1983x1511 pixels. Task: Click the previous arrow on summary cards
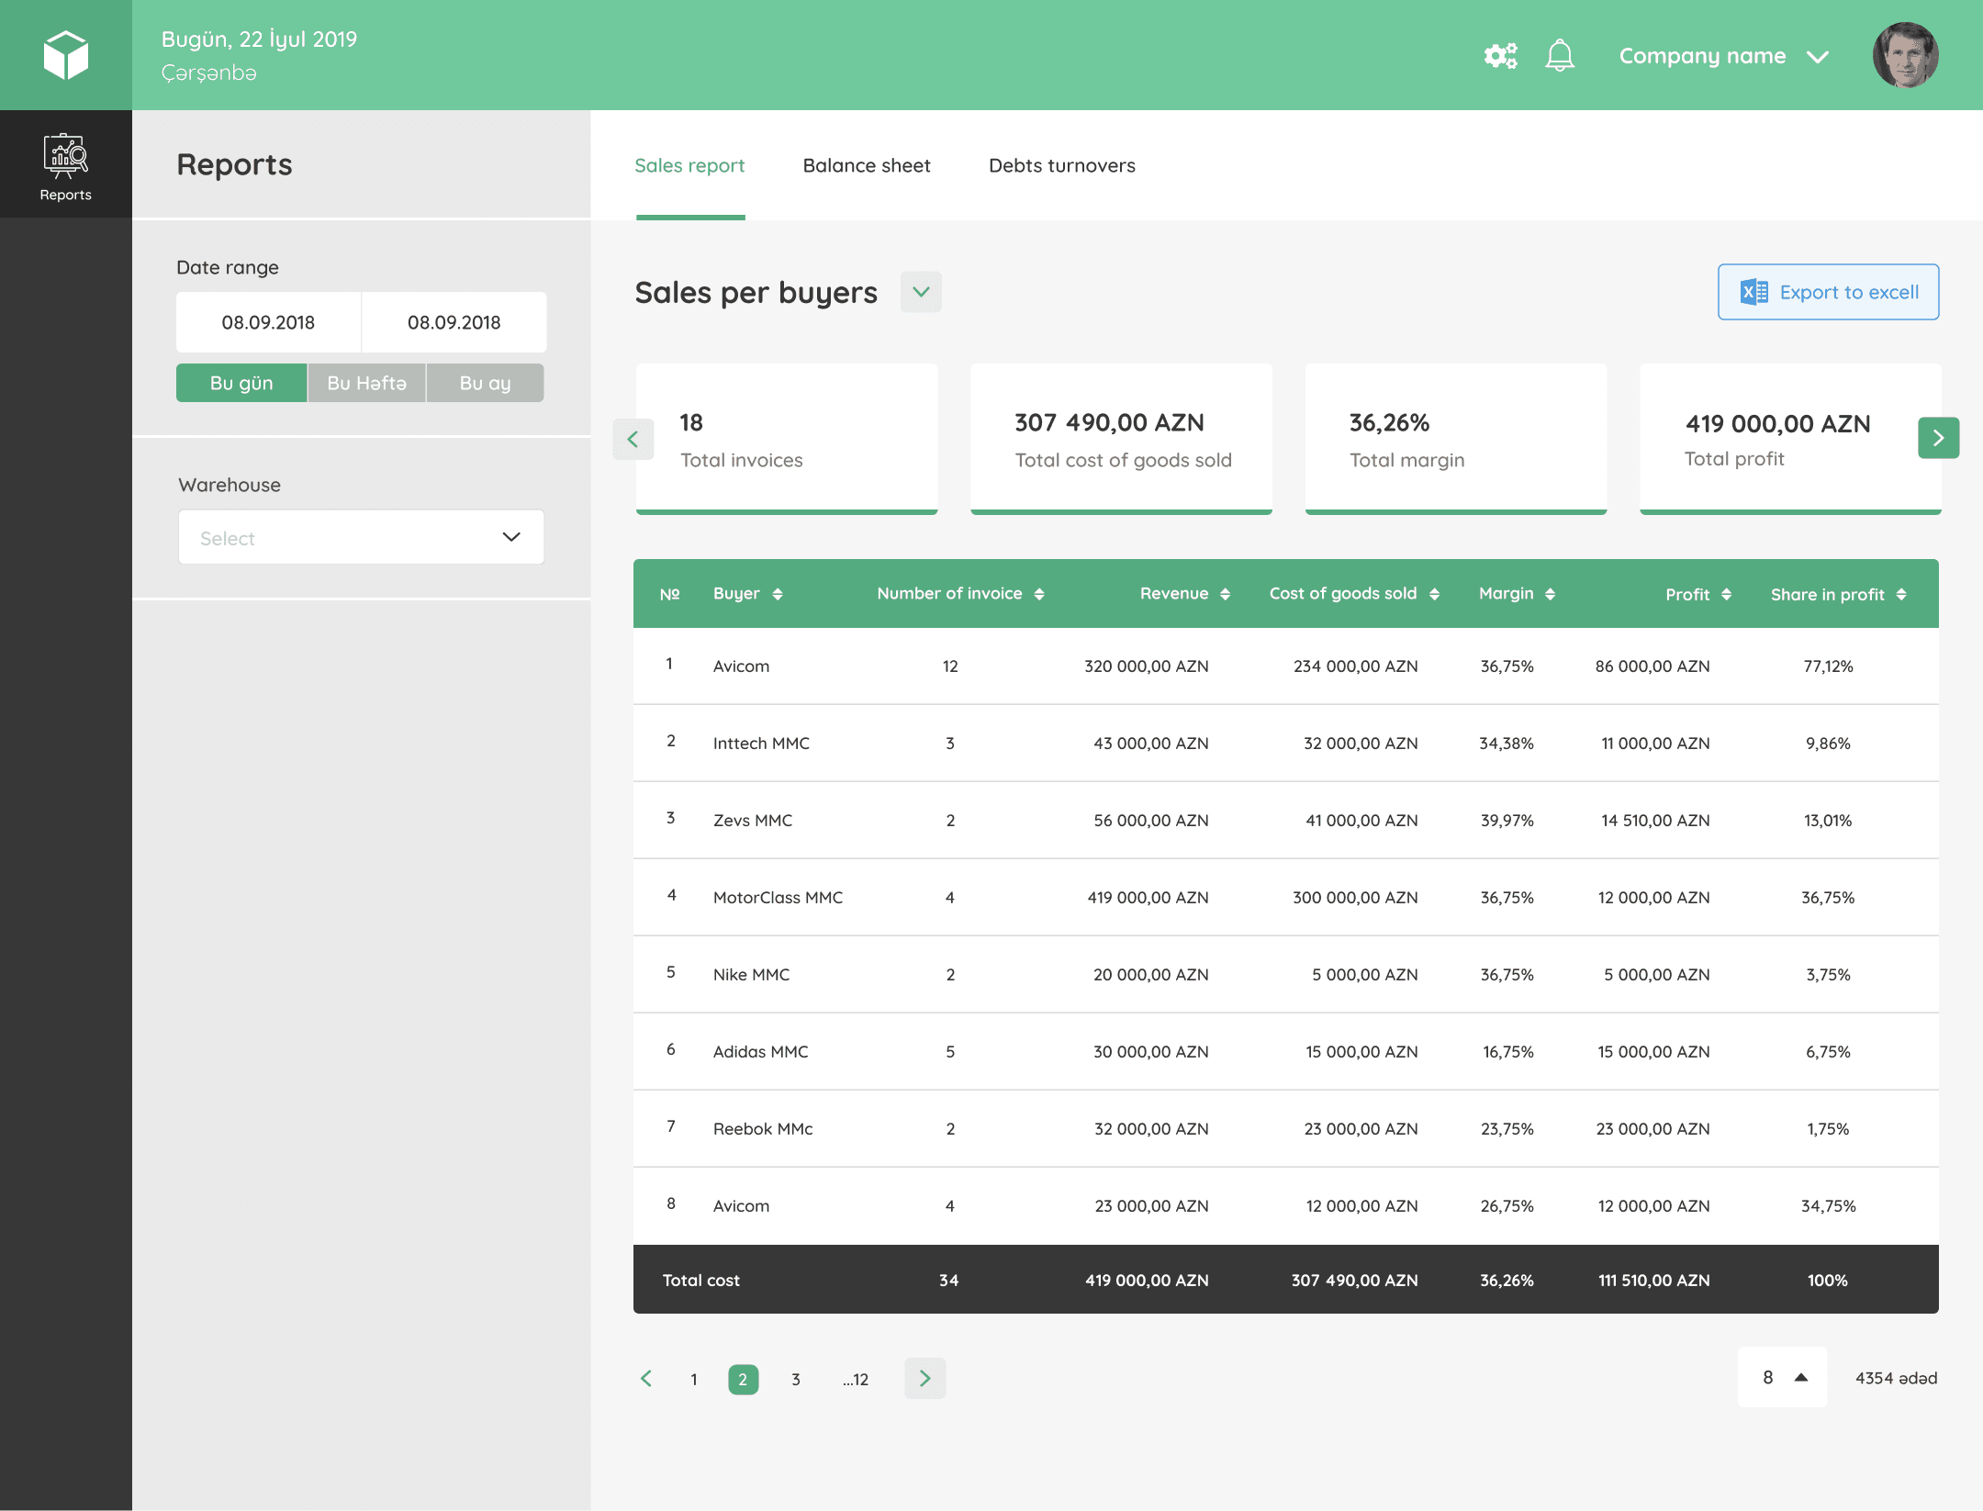tap(633, 438)
